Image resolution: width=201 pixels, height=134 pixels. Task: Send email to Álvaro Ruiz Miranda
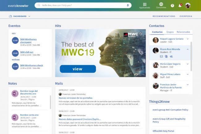coord(161,56)
